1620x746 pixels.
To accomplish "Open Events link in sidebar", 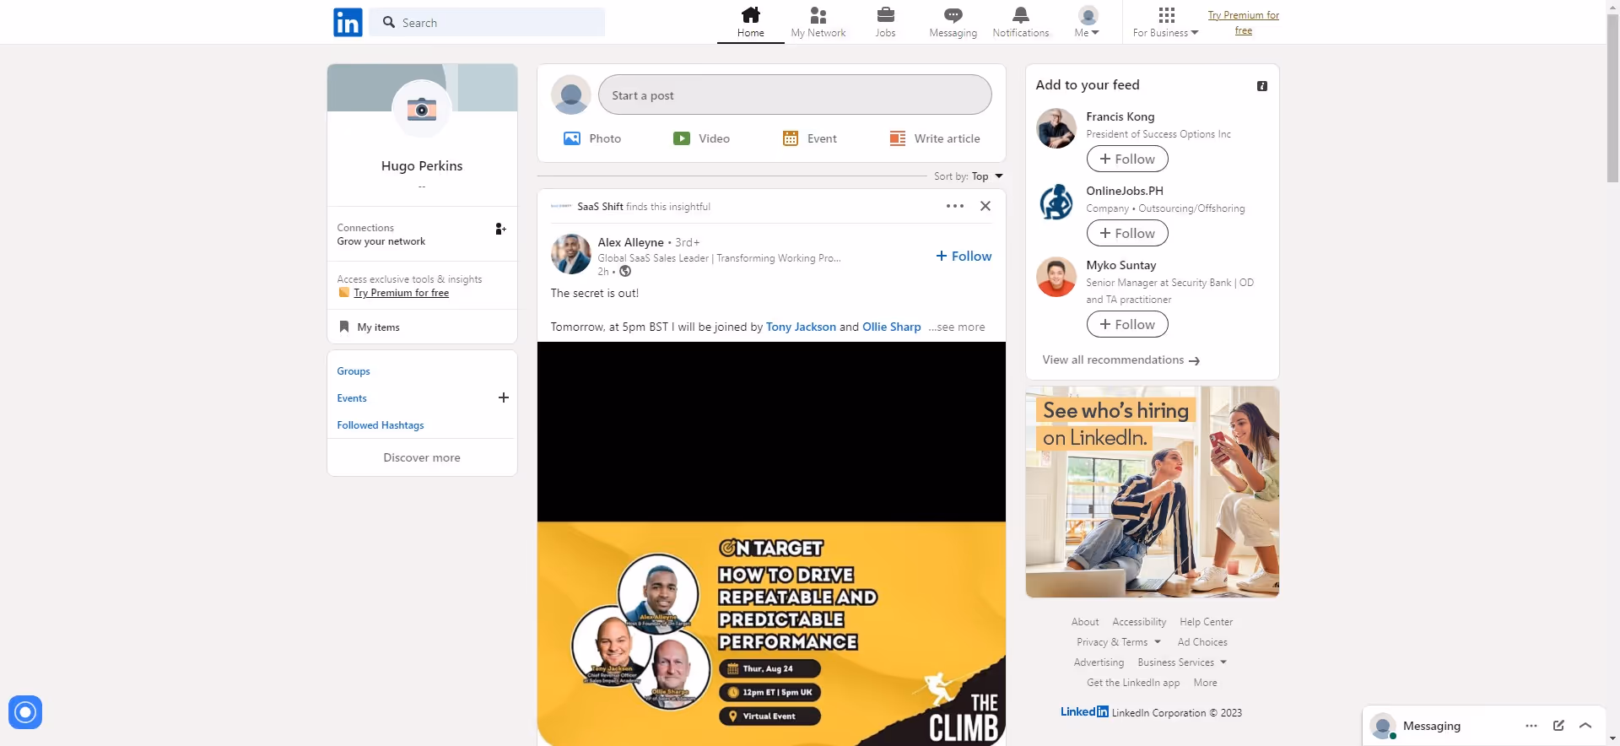I will pos(352,398).
